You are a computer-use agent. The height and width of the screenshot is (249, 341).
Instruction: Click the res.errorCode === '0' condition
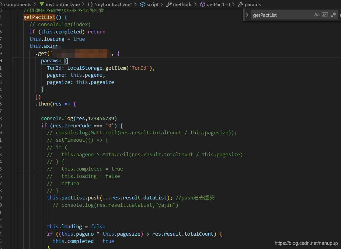pyautogui.click(x=83, y=126)
